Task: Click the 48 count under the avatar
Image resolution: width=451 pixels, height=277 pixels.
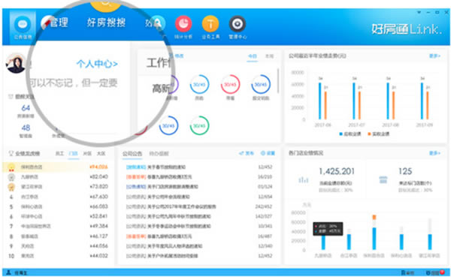Action: [26, 128]
